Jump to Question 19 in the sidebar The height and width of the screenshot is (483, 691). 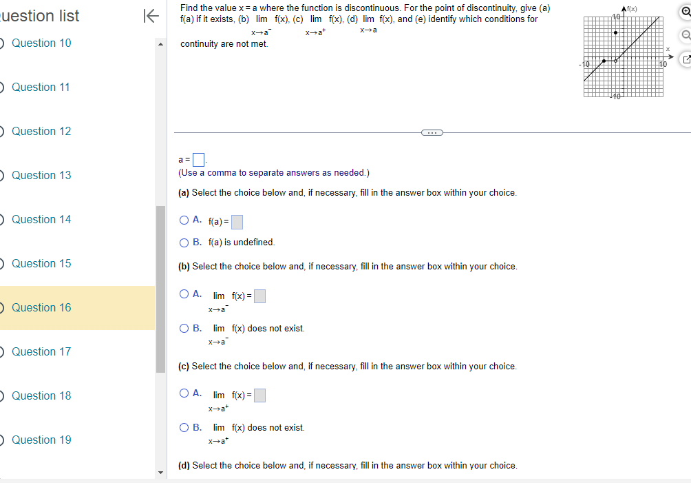coord(41,440)
